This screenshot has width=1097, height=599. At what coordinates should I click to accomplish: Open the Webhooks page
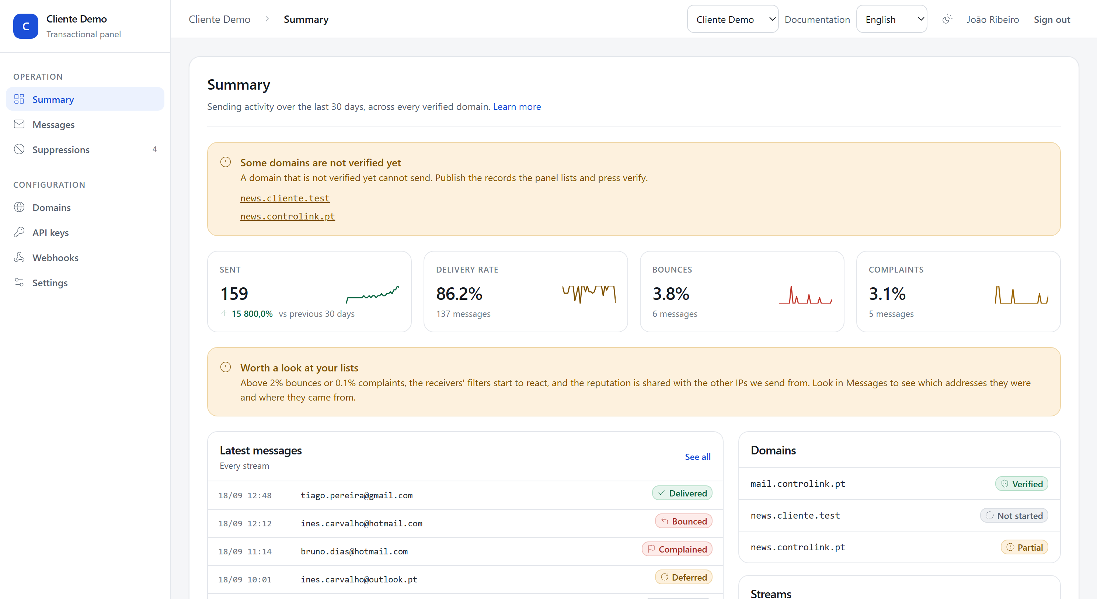[85, 258]
